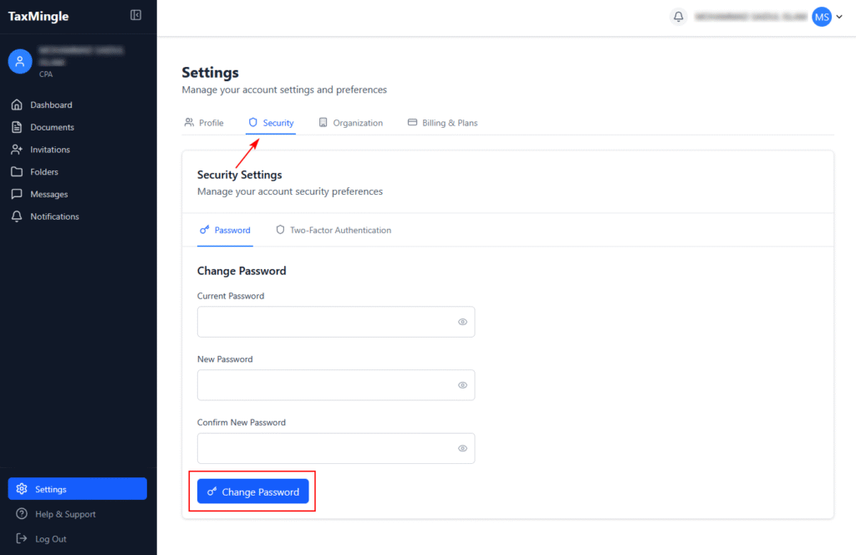The width and height of the screenshot is (856, 555).
Task: Open Notifications from the sidebar
Action: point(54,216)
